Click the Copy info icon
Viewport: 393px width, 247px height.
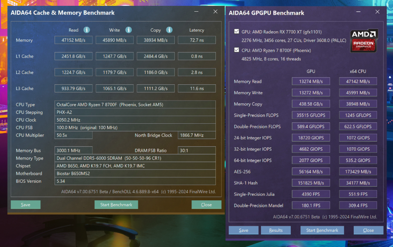pyautogui.click(x=169, y=30)
